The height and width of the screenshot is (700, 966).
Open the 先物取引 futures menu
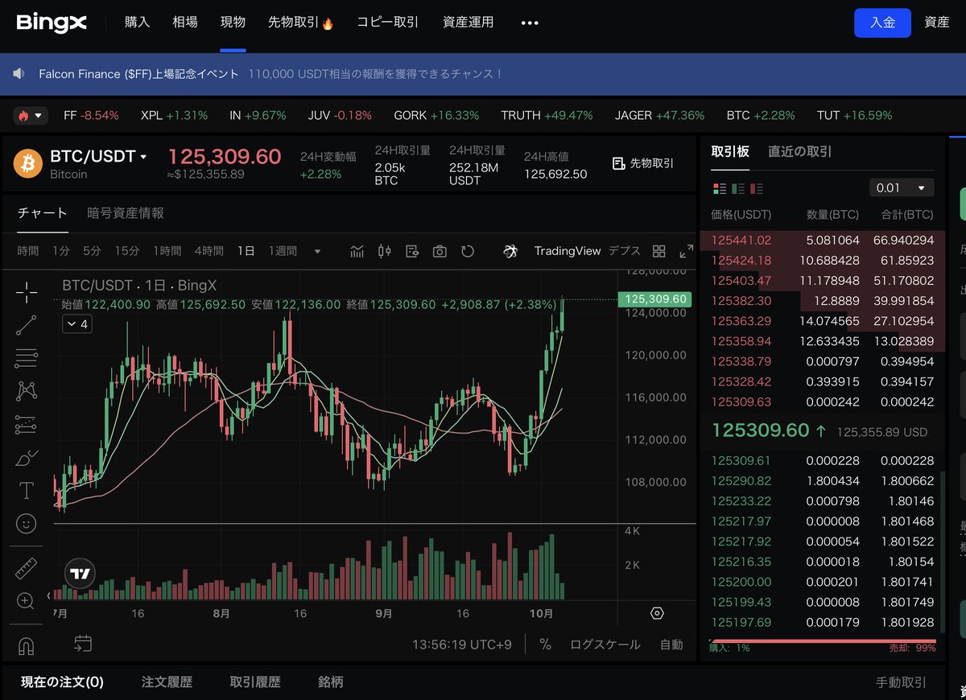300,23
